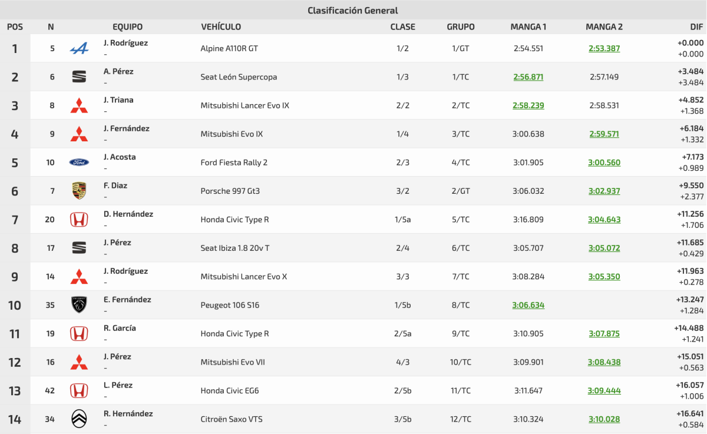The height and width of the screenshot is (434, 707).
Task: Click the DIF column header
Action: click(x=696, y=27)
